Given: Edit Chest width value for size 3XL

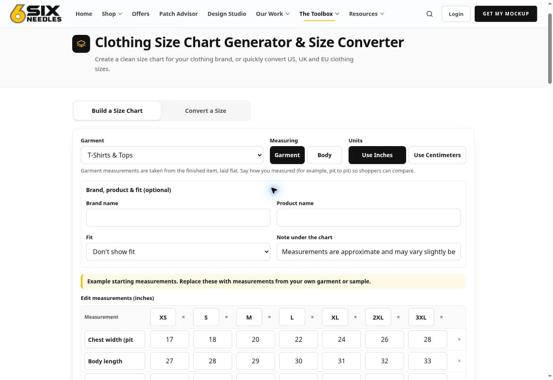Looking at the screenshot, I should [x=427, y=339].
